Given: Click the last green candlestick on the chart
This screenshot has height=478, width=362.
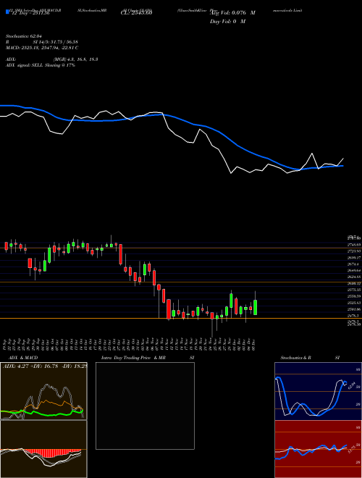Looking at the screenshot, I should [255, 307].
